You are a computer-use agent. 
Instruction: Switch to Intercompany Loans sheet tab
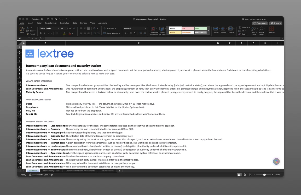(x=51, y=171)
